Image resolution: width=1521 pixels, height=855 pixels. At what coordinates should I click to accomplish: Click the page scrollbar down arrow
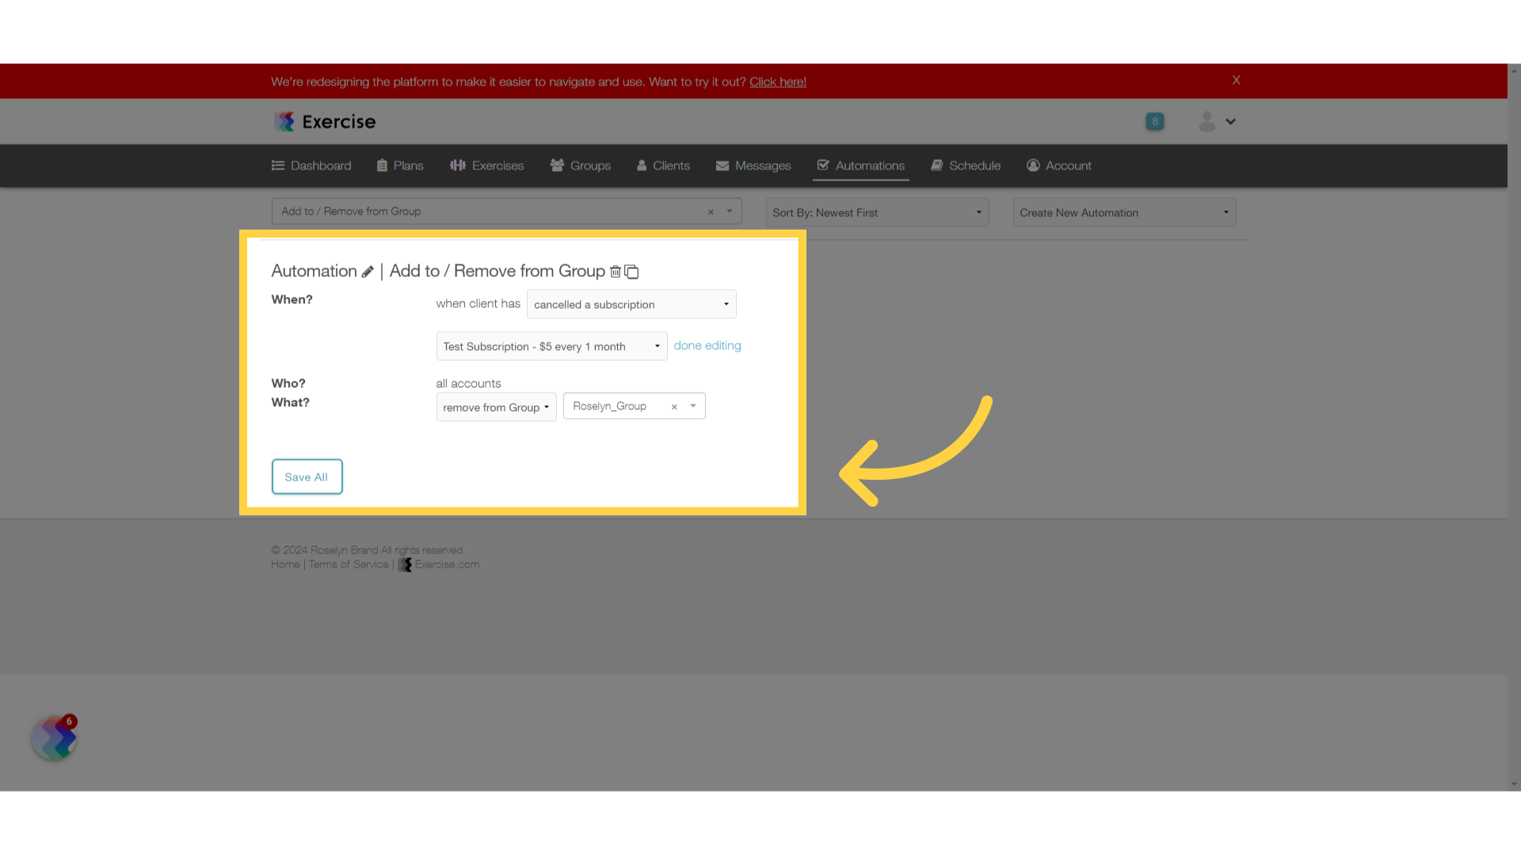1514,785
